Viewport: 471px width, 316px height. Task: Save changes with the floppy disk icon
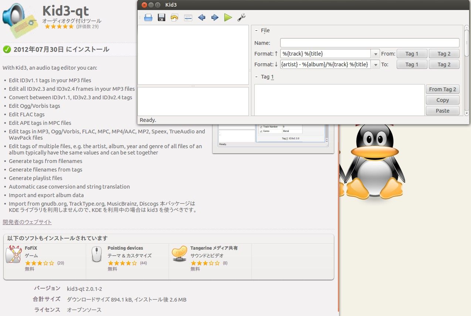[162, 17]
